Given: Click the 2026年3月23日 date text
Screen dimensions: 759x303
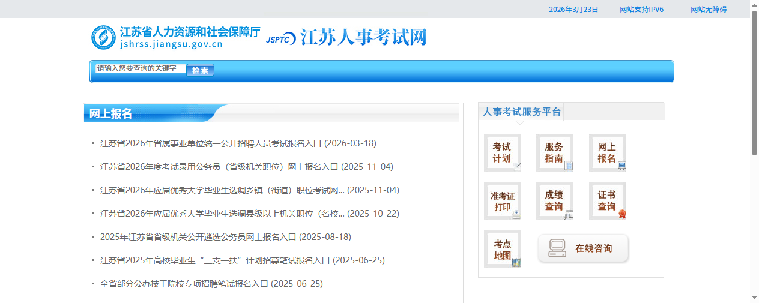Looking at the screenshot, I should [573, 10].
